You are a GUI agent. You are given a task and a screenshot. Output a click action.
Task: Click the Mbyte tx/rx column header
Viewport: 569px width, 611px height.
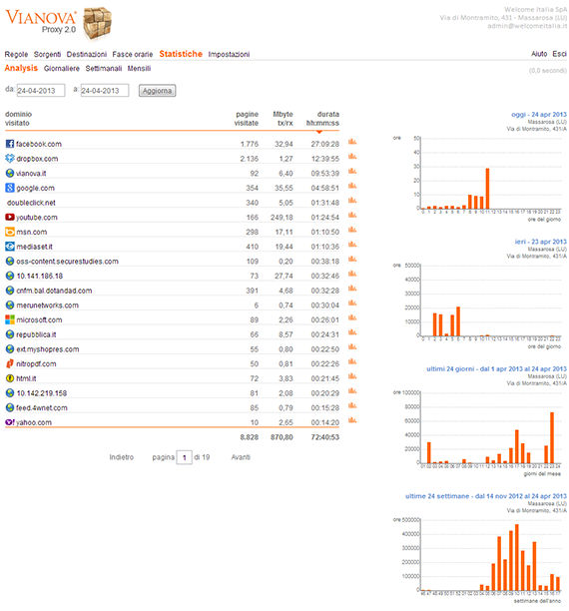click(x=283, y=119)
